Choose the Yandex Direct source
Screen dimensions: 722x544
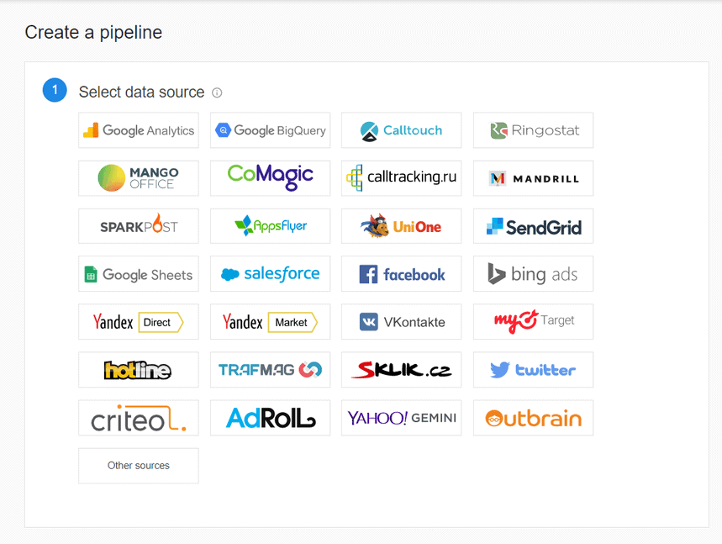coord(139,322)
